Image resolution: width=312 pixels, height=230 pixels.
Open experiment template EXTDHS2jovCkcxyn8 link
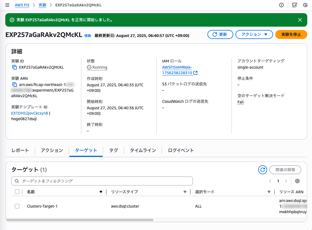point(30,113)
